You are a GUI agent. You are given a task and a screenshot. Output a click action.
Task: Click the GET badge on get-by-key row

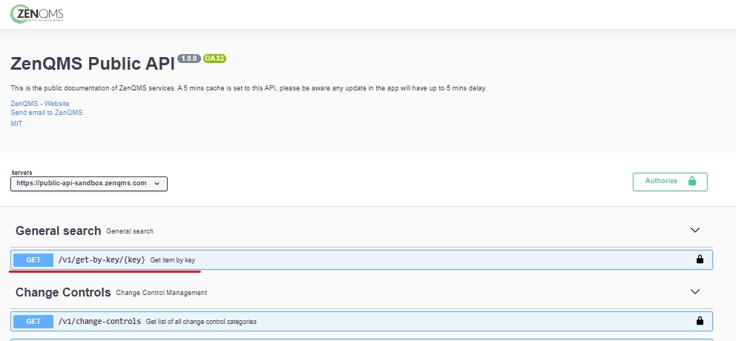coord(33,260)
